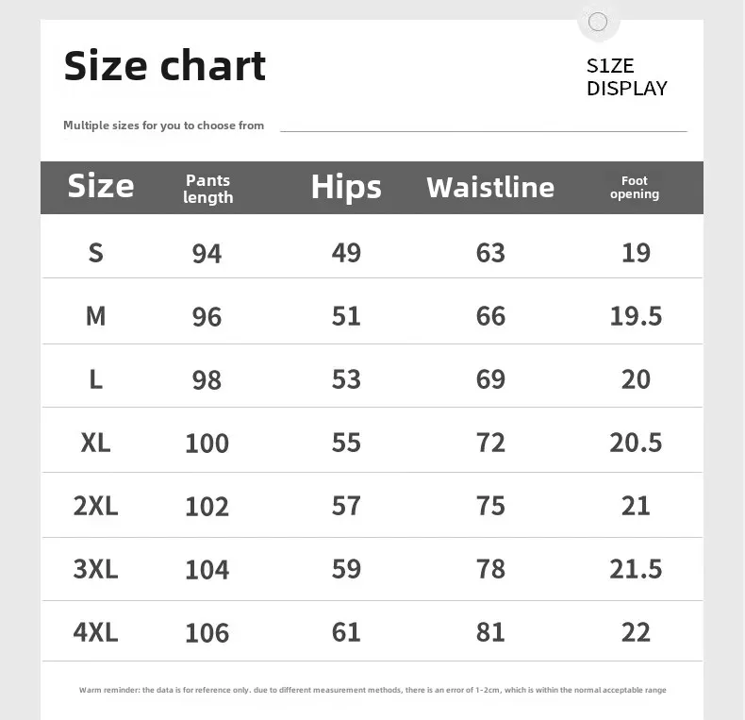The width and height of the screenshot is (745, 720).
Task: Click the "Size chart" title
Action: (165, 66)
